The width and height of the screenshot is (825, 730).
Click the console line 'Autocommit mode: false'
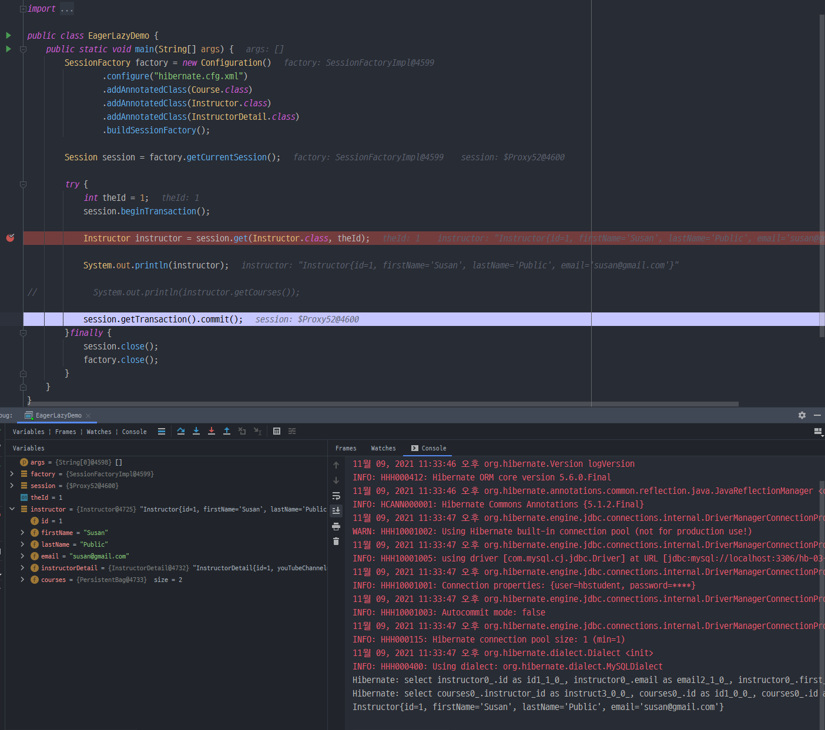click(449, 613)
